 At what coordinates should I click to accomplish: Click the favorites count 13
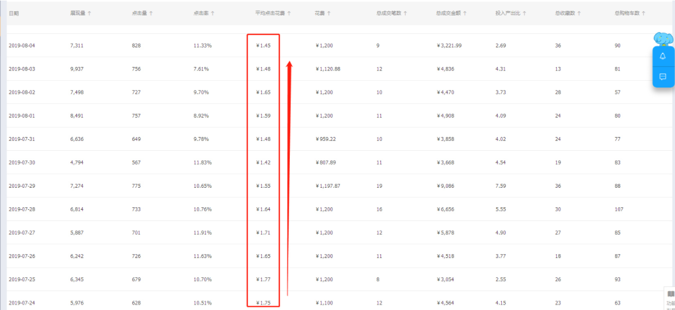(x=558, y=69)
